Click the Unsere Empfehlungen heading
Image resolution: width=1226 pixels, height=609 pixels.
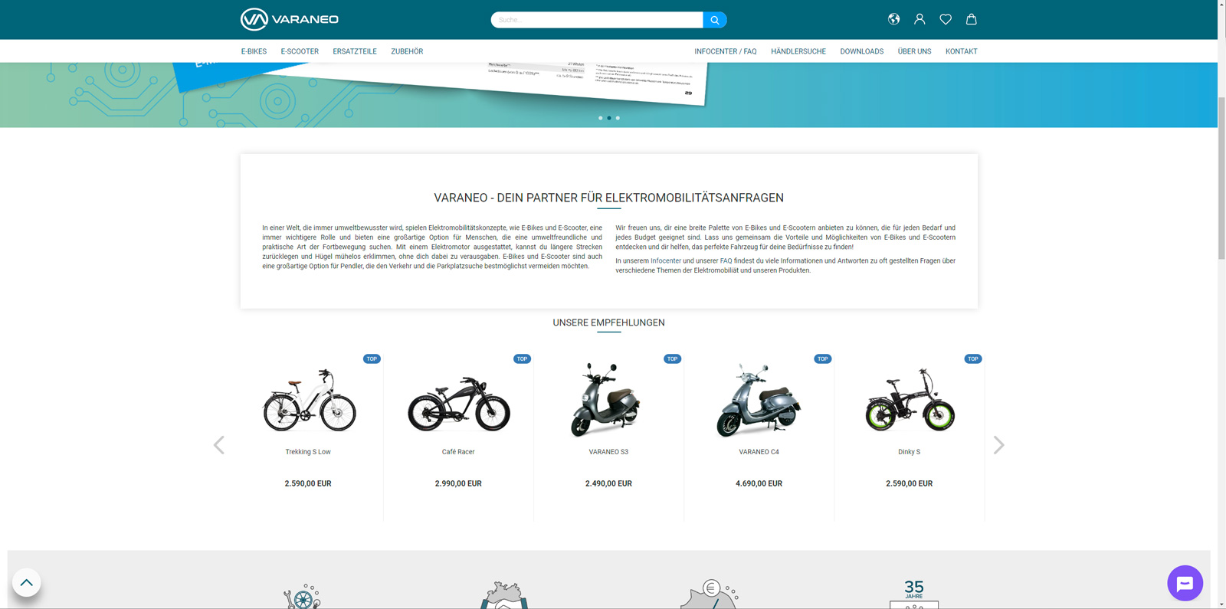tap(608, 323)
